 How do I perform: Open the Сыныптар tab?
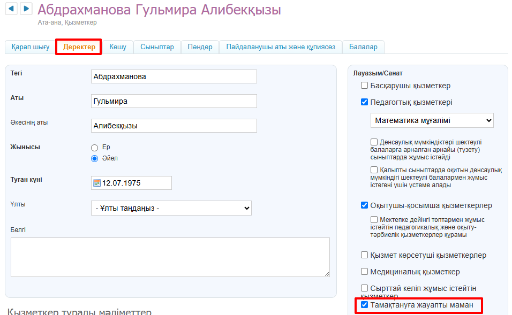click(157, 47)
